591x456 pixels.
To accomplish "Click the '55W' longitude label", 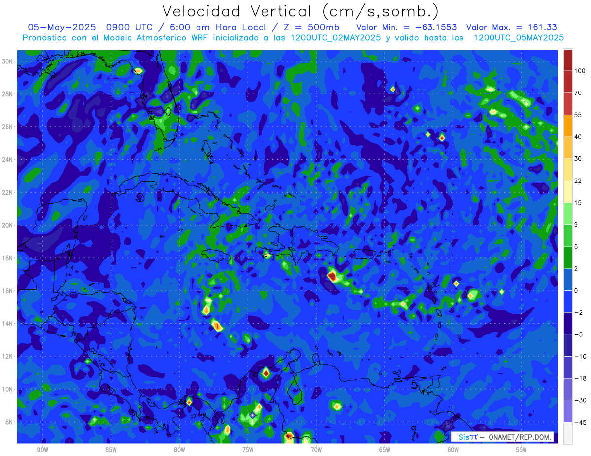I will coord(522,450).
